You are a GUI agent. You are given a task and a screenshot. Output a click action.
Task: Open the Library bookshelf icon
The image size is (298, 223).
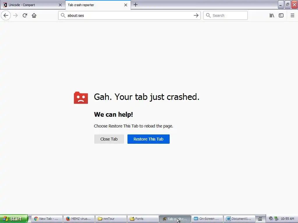tap(272, 15)
